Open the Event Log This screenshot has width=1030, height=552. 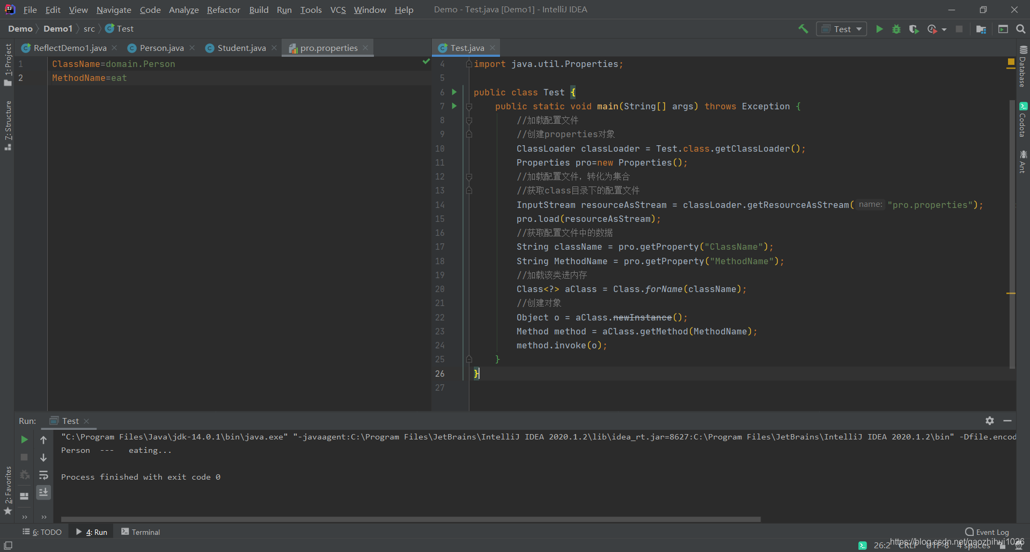987,532
